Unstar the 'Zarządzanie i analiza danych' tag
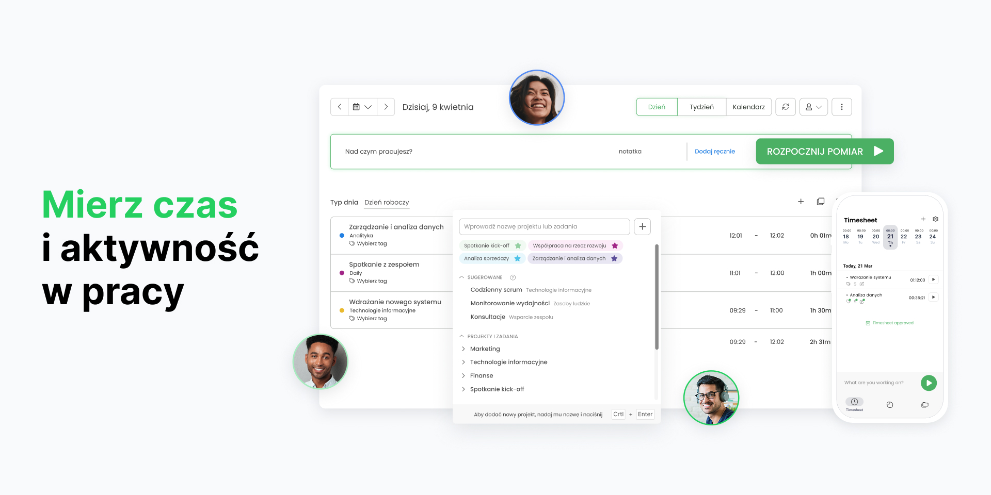This screenshot has width=991, height=495. pyautogui.click(x=614, y=258)
